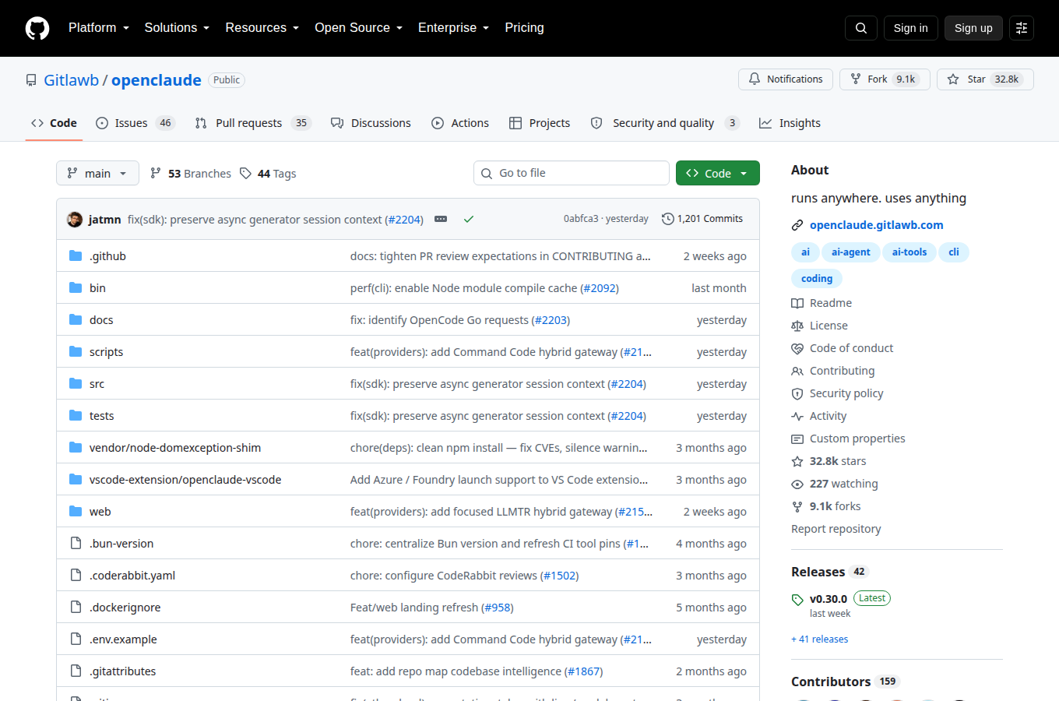Switch to the Issues tab
The height and width of the screenshot is (701, 1059).
135,123
